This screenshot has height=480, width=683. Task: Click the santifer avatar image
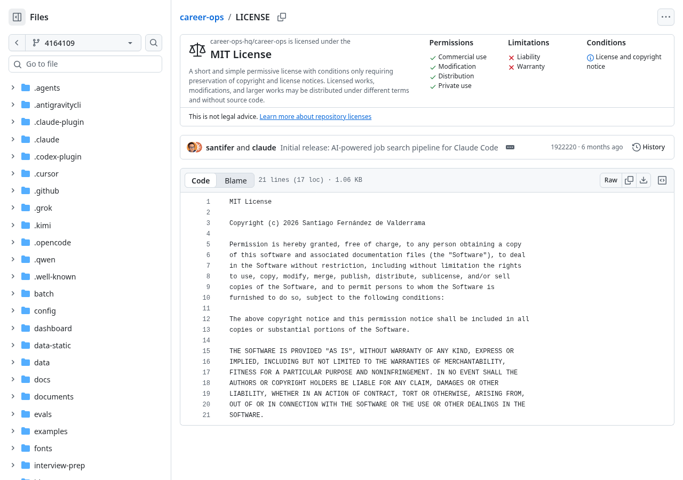pos(192,147)
